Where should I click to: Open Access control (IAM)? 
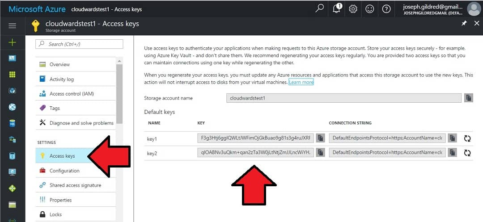pyautogui.click(x=76, y=93)
